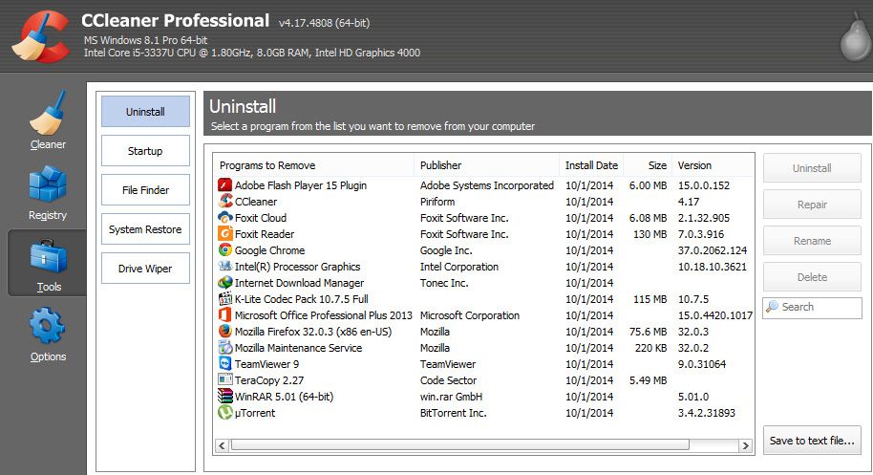Open the Drive Wiper tab
The height and width of the screenshot is (475, 873).
click(145, 269)
